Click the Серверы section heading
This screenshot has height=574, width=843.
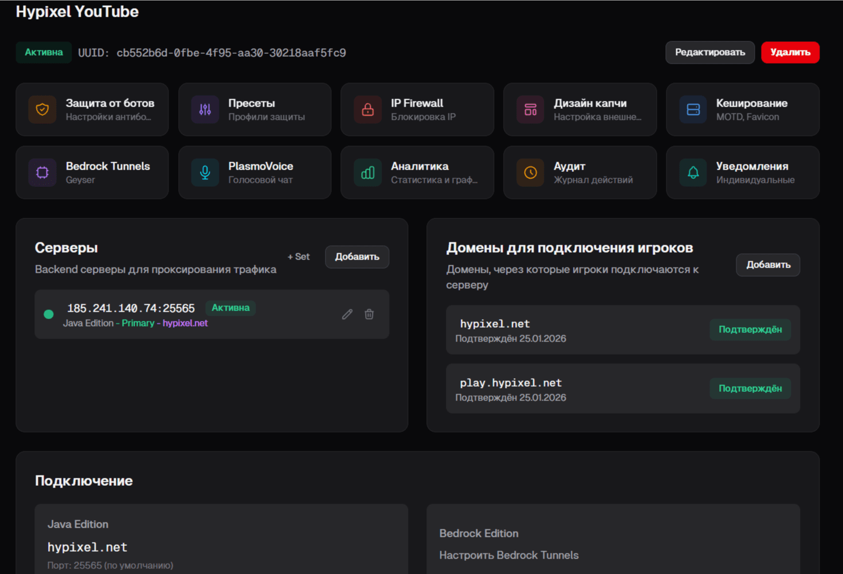click(x=66, y=247)
